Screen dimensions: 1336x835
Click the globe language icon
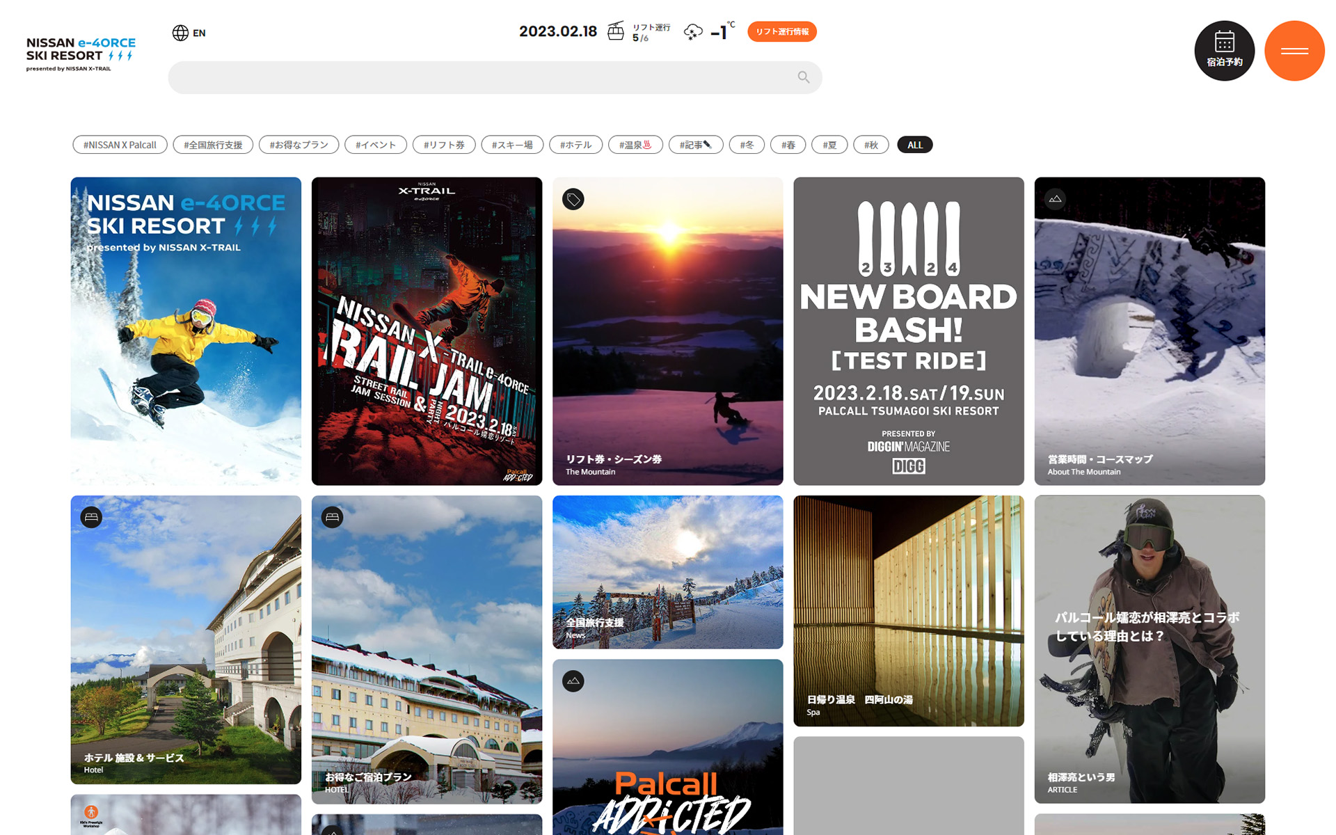point(180,33)
